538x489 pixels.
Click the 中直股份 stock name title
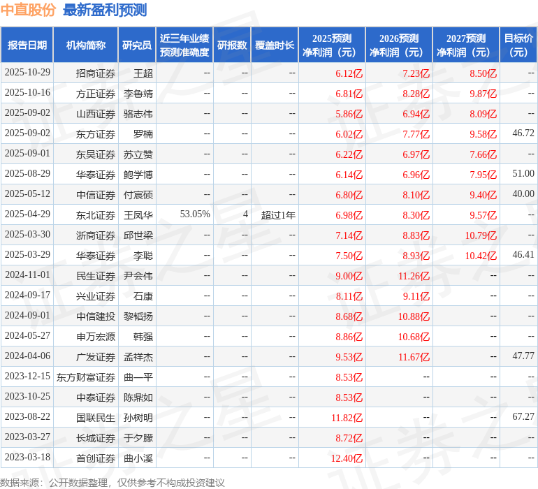[x=29, y=10]
